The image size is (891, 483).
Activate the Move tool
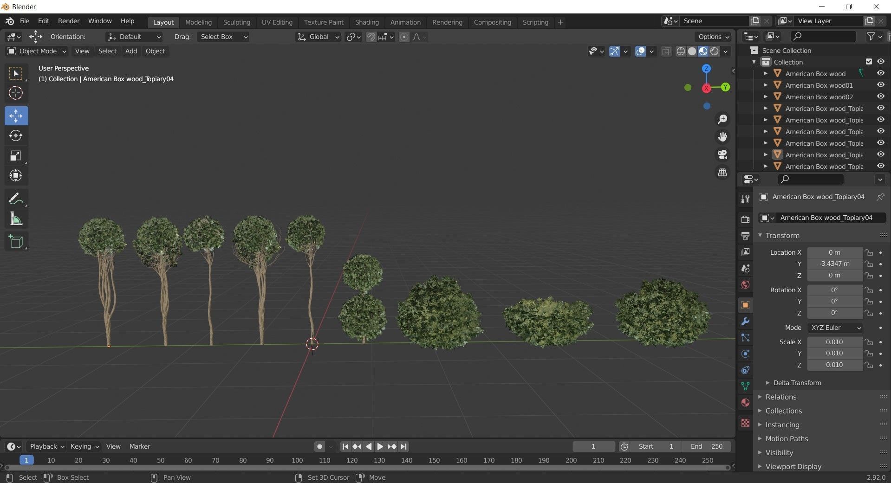(16, 116)
